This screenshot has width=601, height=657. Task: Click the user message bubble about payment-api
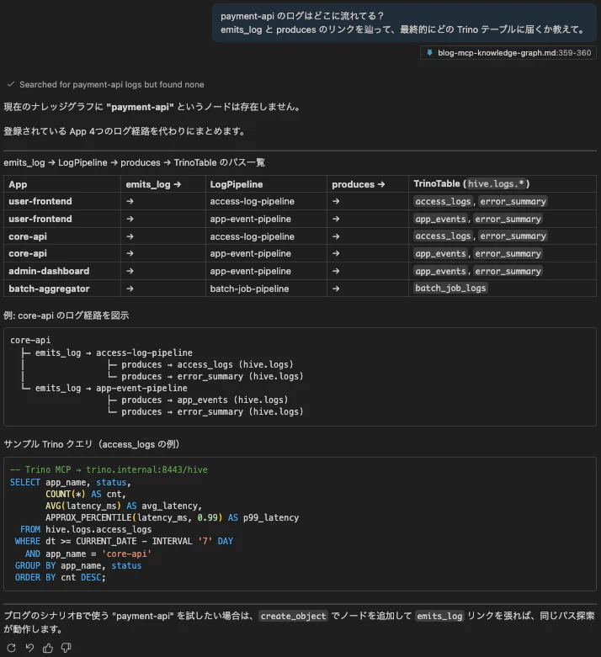point(404,23)
